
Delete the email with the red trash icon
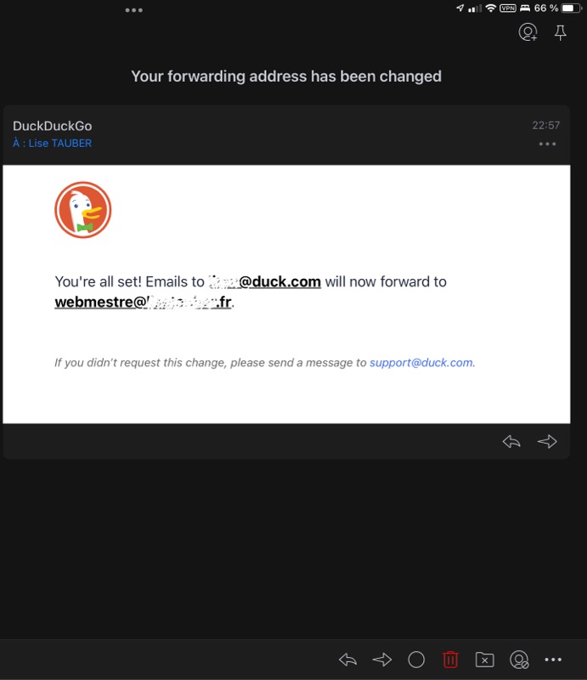point(450,660)
